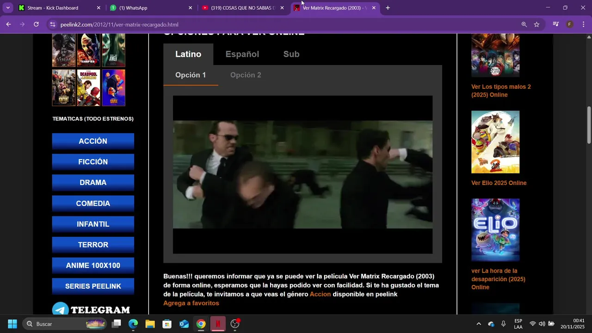Viewport: 592px width, 333px height.
Task: Select the Español language tab
Action: [x=242, y=54]
